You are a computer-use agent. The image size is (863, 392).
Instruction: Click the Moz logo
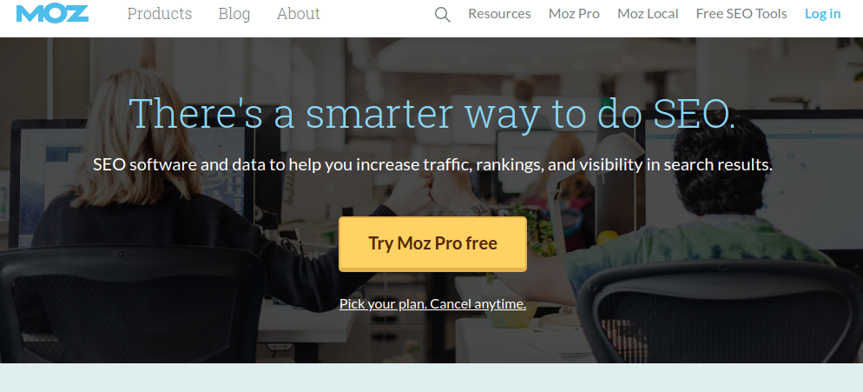coord(52,14)
